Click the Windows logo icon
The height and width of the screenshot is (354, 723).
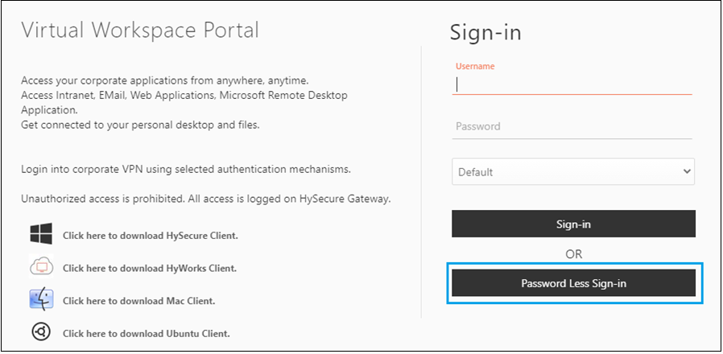click(41, 233)
